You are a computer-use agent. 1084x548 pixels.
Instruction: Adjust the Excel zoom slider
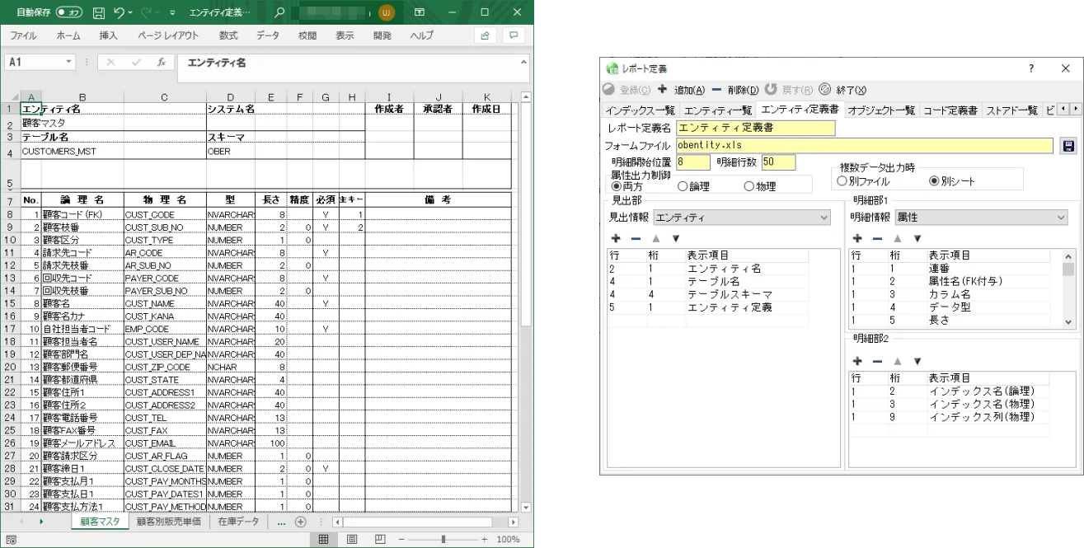(x=443, y=539)
